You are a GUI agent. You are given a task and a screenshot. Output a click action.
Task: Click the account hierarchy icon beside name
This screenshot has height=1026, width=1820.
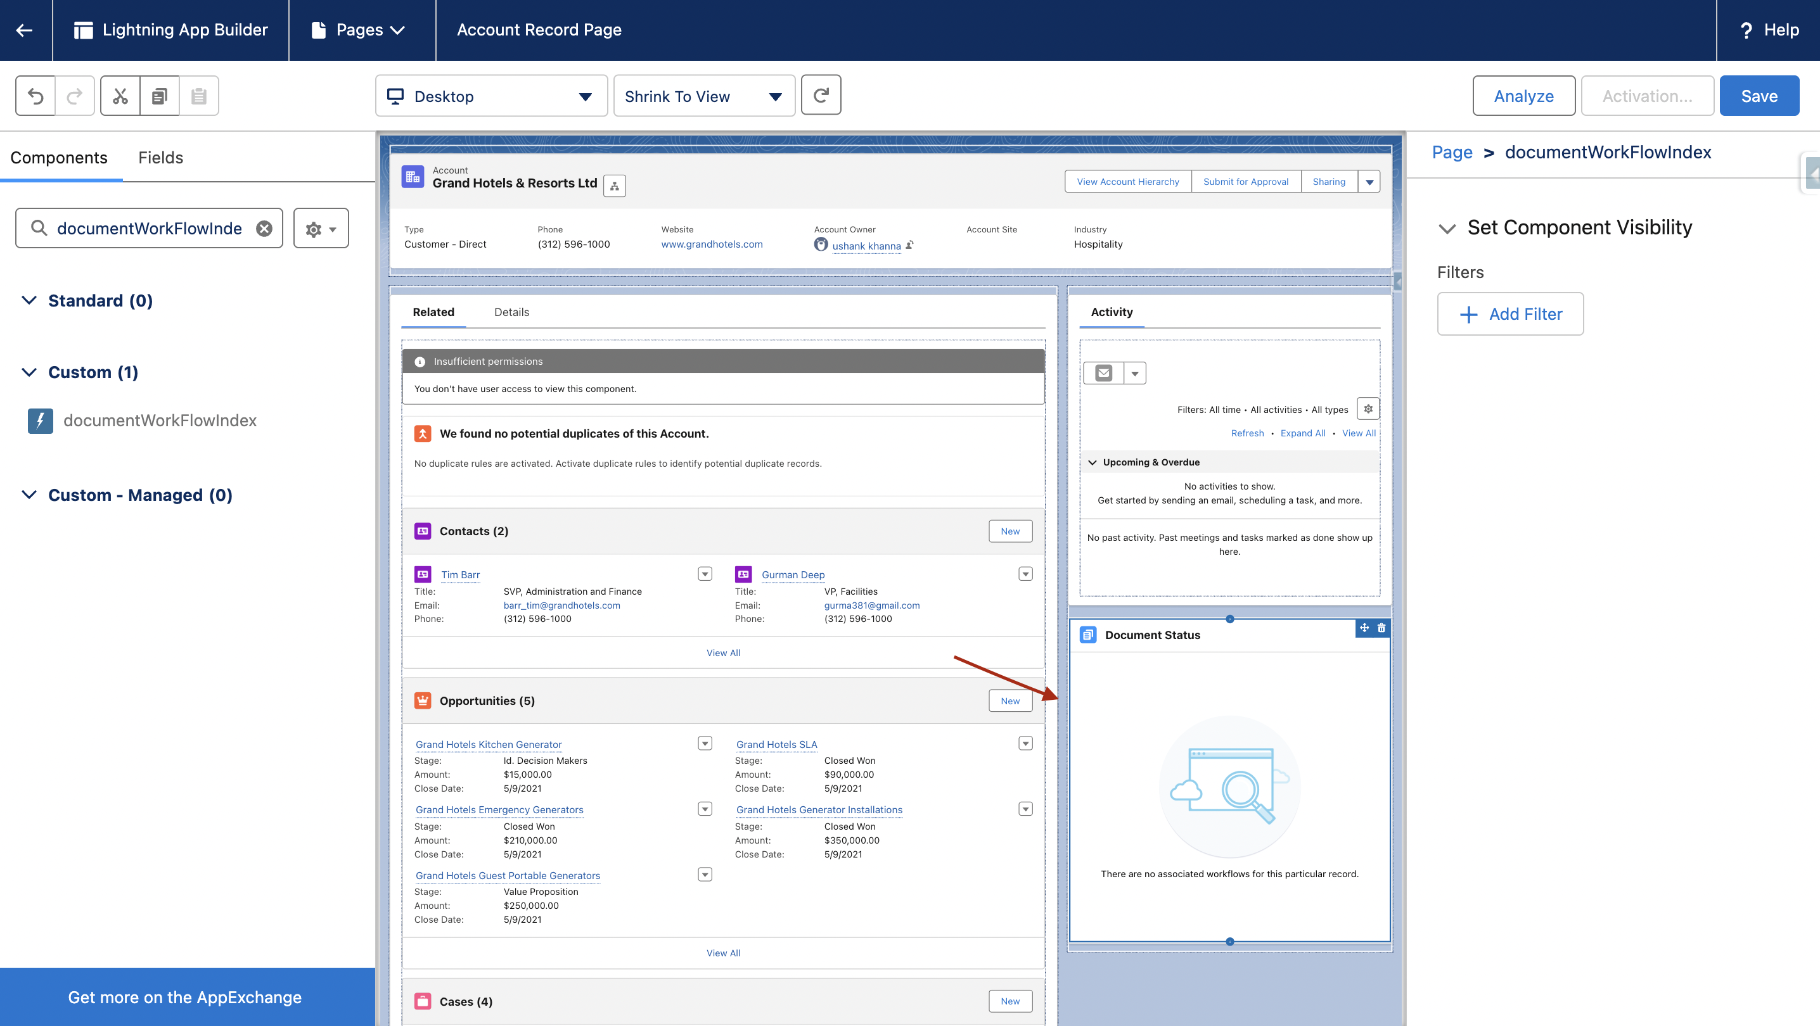click(x=615, y=186)
